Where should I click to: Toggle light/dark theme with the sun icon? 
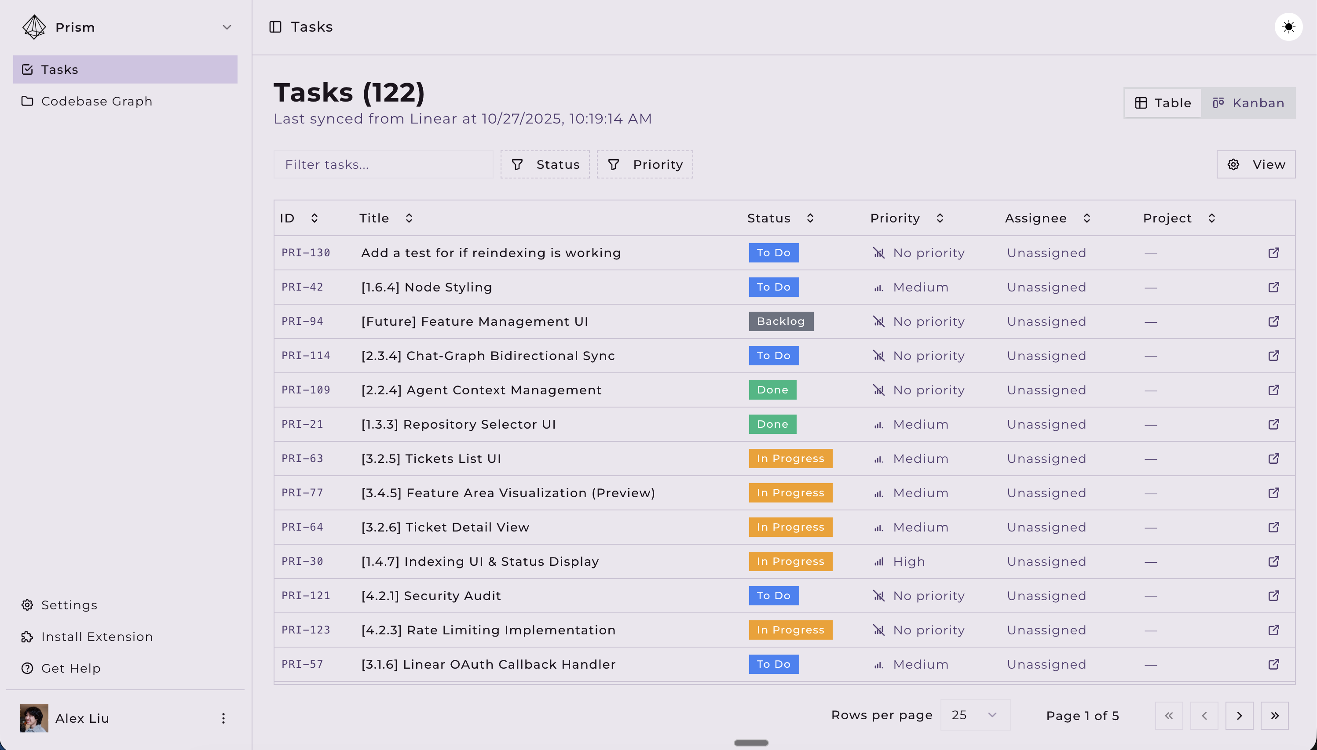click(x=1288, y=26)
